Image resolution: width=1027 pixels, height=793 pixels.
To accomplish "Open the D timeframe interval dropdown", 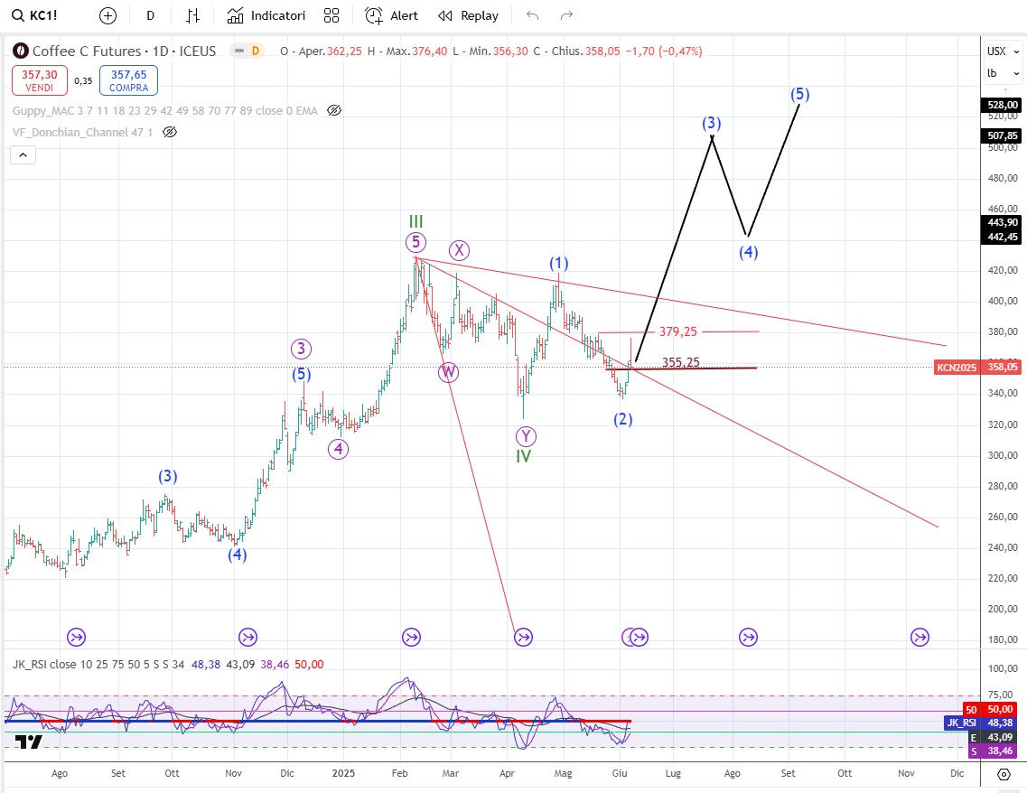I will coord(150,15).
